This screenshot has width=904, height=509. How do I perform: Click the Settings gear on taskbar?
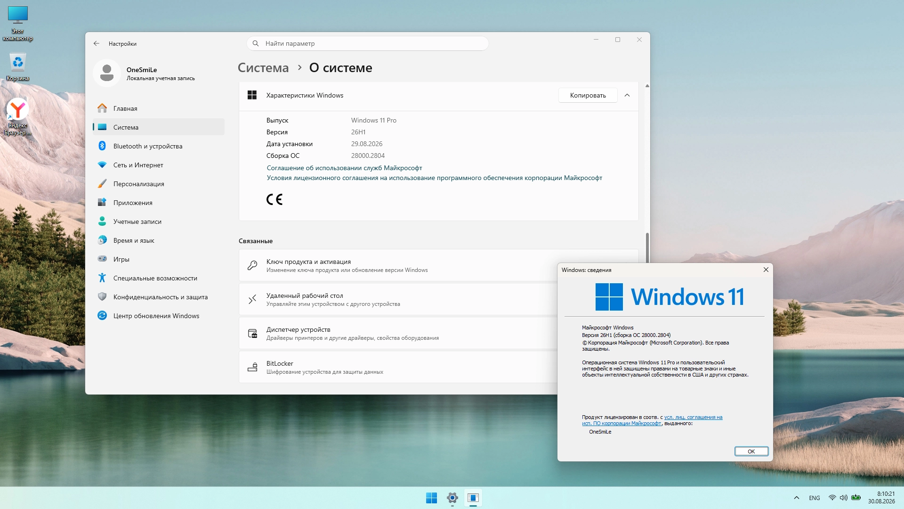point(452,498)
